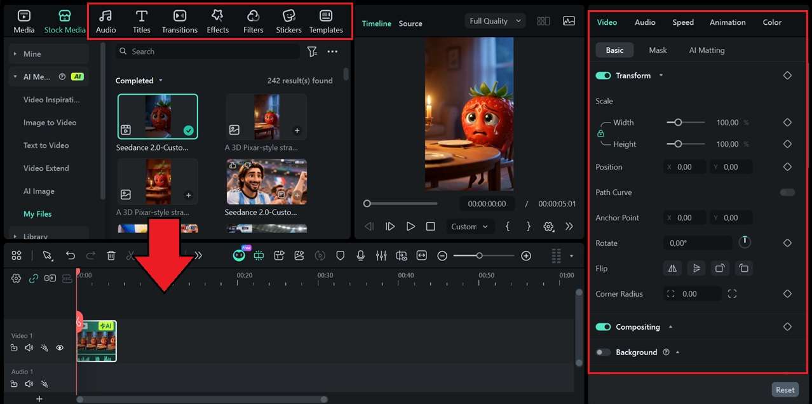Screen dimensions: 812x404
Task: Collapse the AI Media section
Action: click(x=14, y=77)
